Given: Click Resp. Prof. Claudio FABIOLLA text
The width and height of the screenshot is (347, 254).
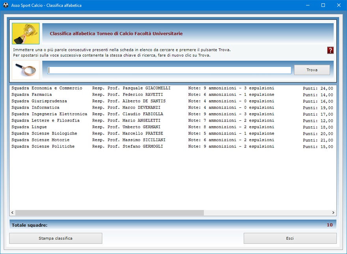Looking at the screenshot, I should 127,114.
